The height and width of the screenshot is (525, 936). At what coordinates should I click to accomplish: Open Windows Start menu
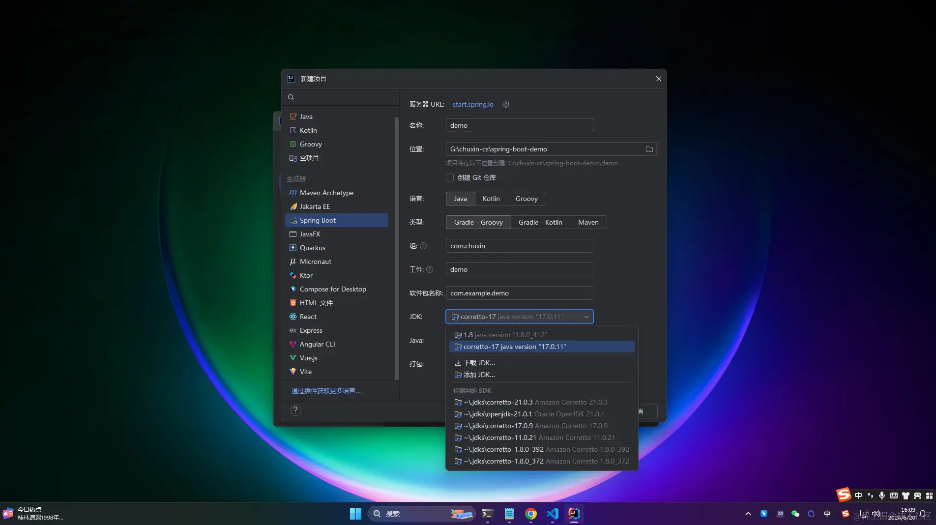[355, 514]
